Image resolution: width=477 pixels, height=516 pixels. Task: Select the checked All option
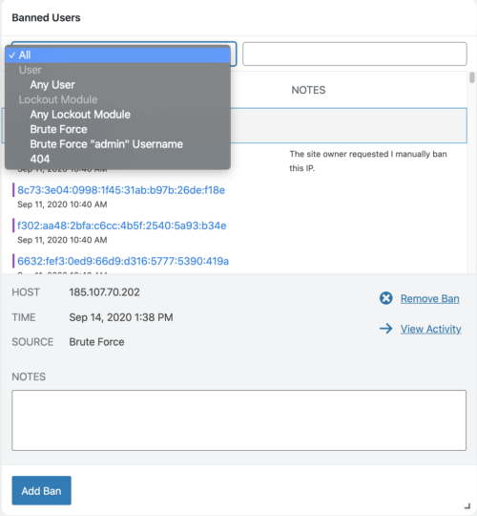click(x=117, y=55)
